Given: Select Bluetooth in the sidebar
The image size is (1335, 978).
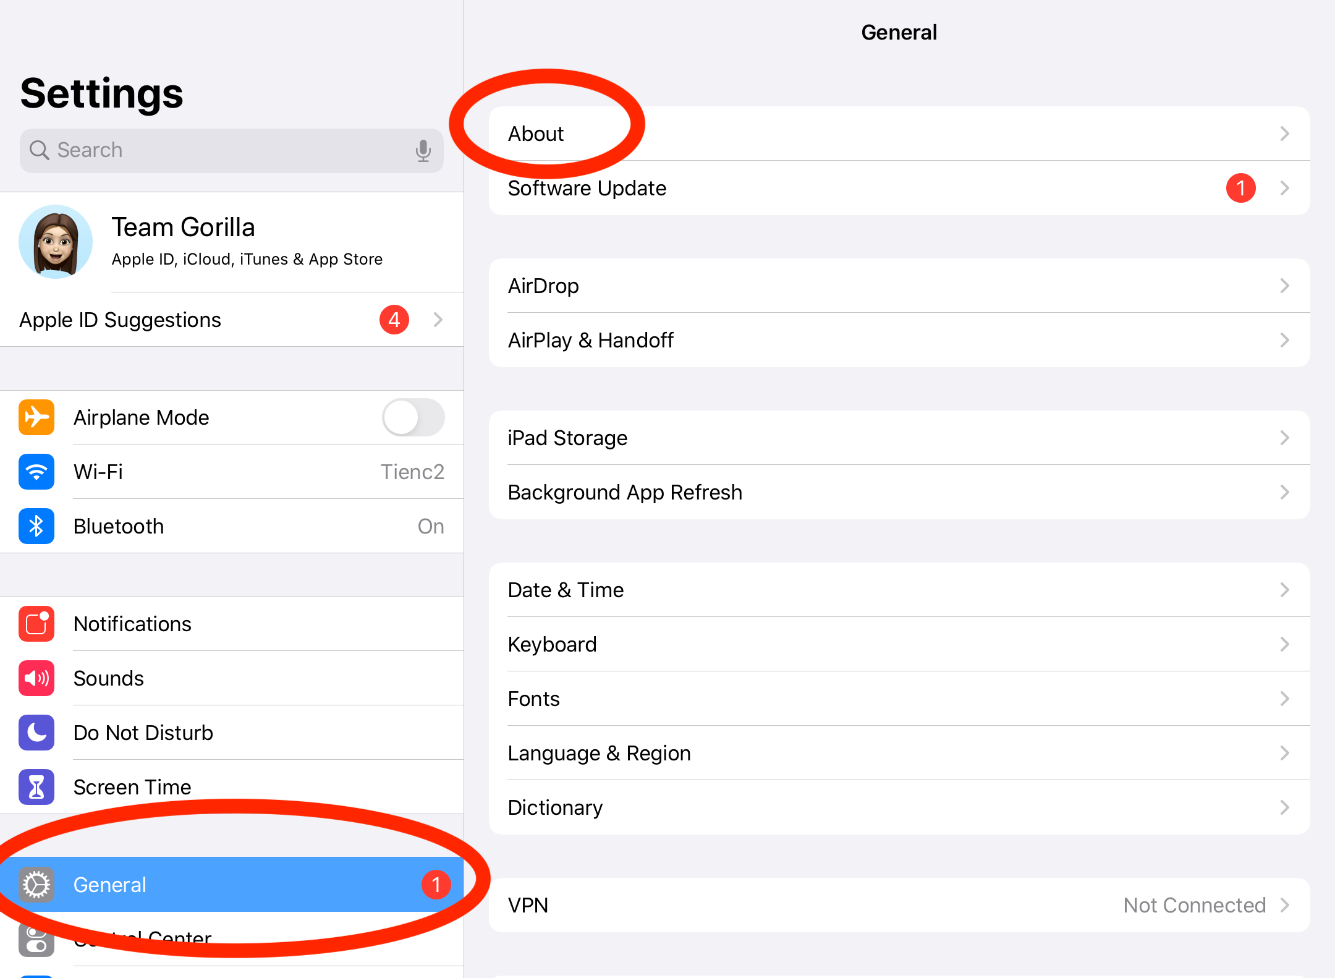Looking at the screenshot, I should pyautogui.click(x=232, y=526).
